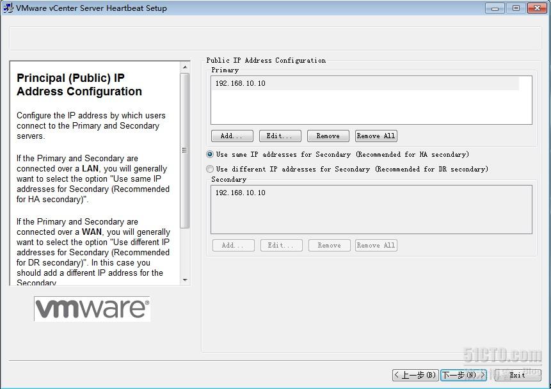The height and width of the screenshot is (389, 551).
Task: Click help panel scrollbar up arrow
Action: click(x=185, y=67)
